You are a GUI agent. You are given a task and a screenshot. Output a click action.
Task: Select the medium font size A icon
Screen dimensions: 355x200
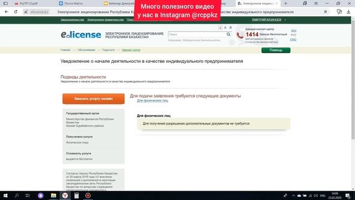225,27
